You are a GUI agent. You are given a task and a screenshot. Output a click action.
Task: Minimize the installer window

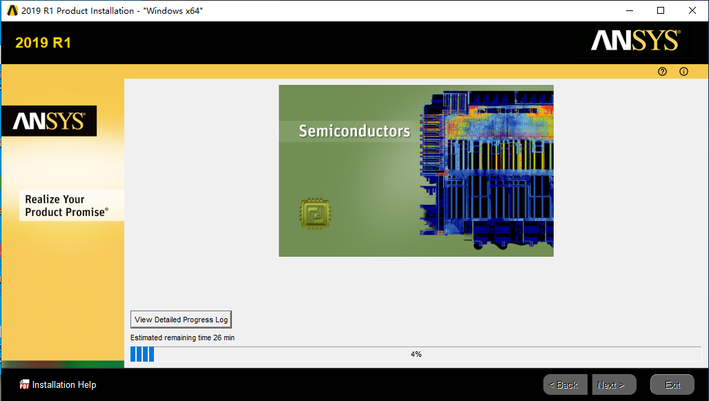630,10
